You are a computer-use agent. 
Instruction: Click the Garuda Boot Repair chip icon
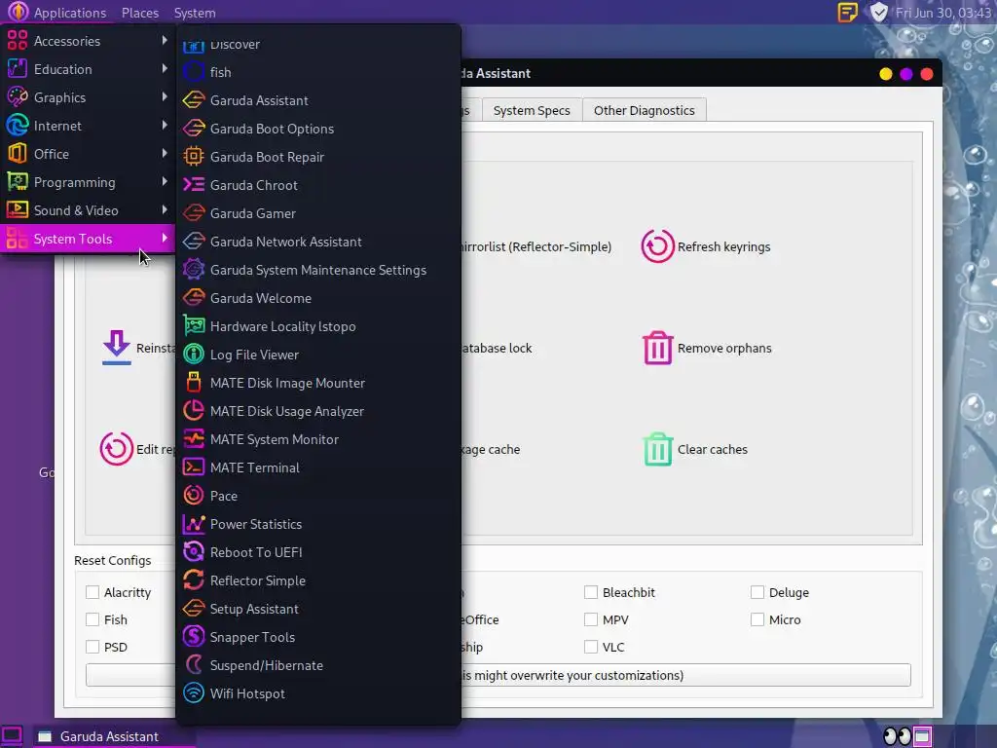click(194, 157)
